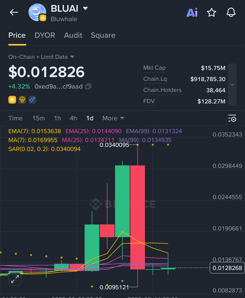This screenshot has width=245, height=298.
Task: Add BLUAI to favorites with star icon
Action: (212, 12)
